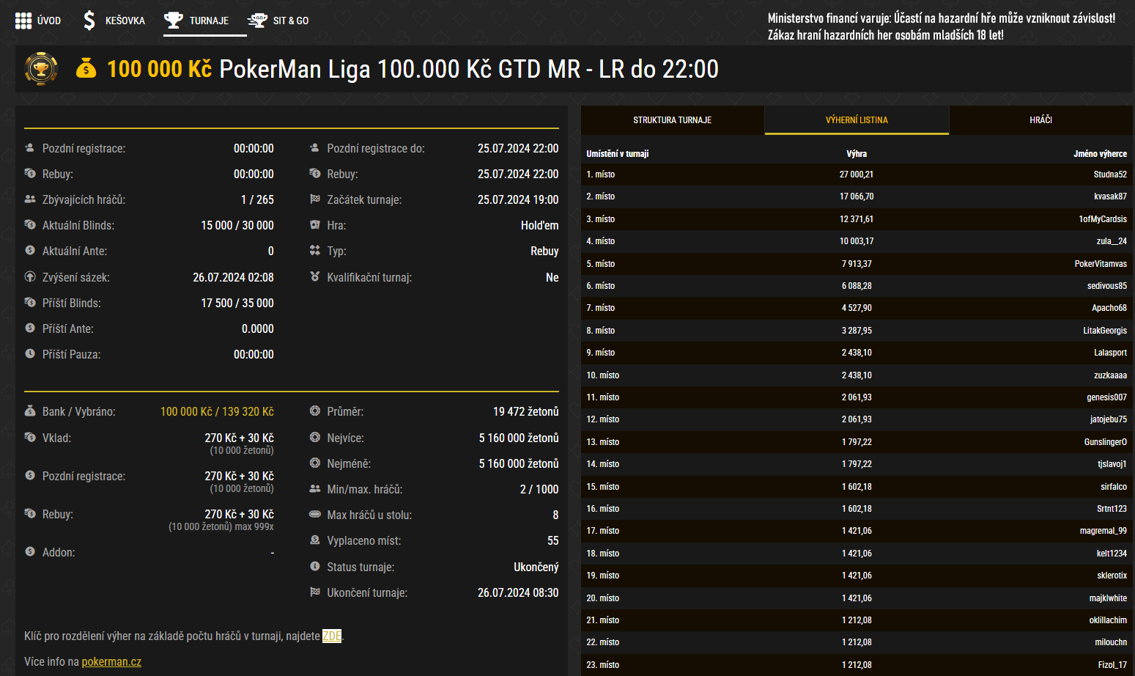1135x676 pixels.
Task: Click the yellow money bag icon in title
Action: click(86, 68)
